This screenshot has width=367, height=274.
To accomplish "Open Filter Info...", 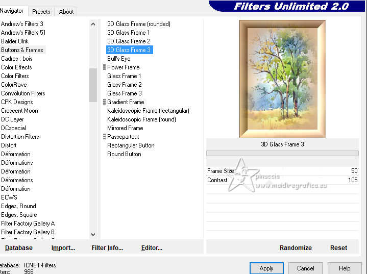I will coord(107,247).
